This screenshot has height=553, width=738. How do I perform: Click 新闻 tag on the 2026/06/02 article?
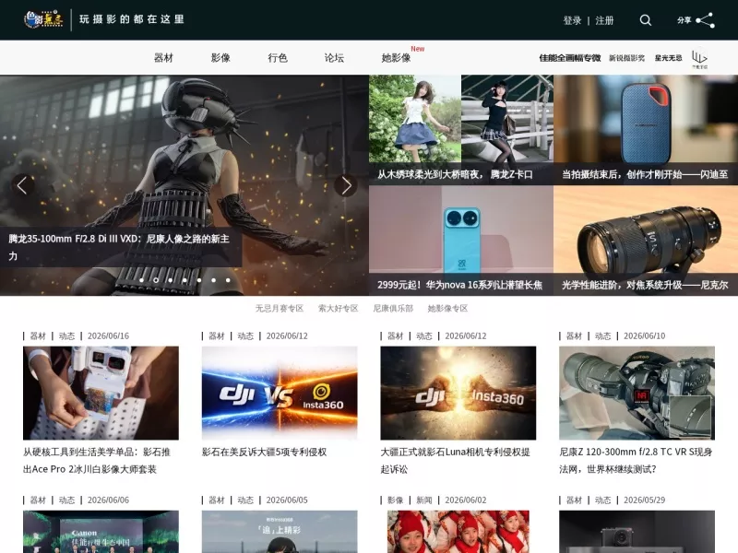[x=424, y=500]
